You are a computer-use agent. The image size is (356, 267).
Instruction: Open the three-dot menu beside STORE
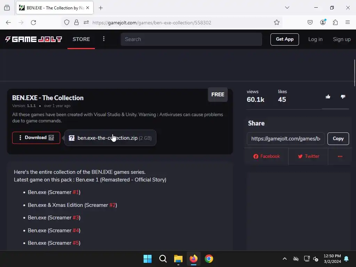(x=104, y=39)
